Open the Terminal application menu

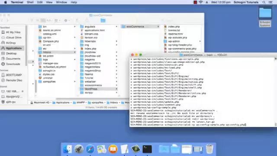point(17,2)
